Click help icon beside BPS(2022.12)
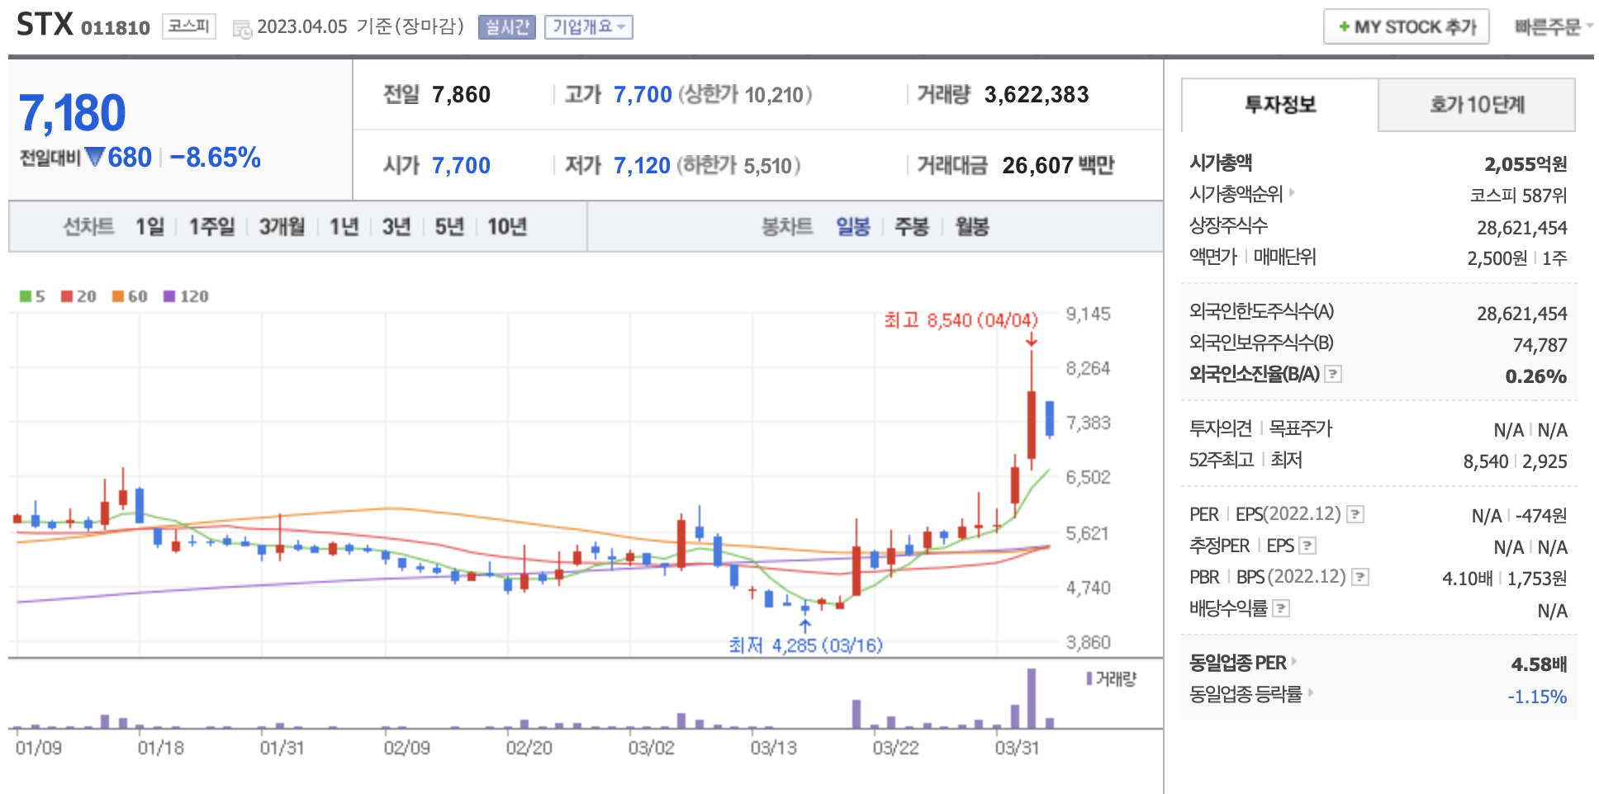1599x794 pixels. click(1360, 578)
